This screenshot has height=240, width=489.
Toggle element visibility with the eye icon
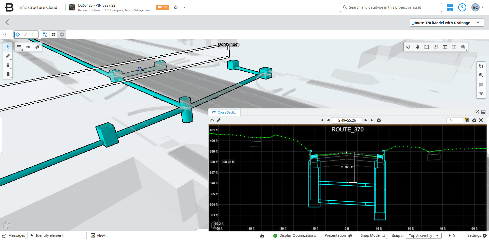[28, 47]
